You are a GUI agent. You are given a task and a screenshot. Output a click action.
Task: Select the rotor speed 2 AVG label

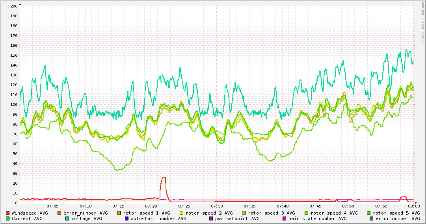click(209, 213)
